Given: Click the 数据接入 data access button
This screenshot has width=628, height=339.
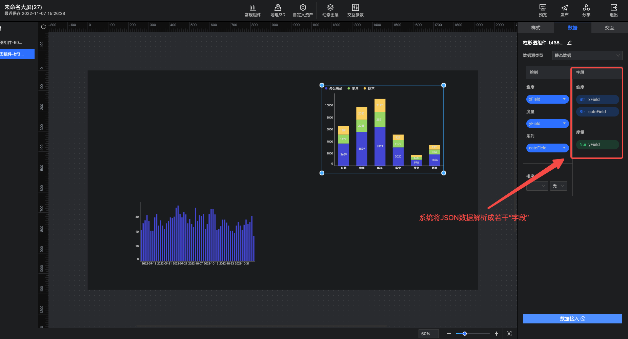Looking at the screenshot, I should [x=572, y=319].
